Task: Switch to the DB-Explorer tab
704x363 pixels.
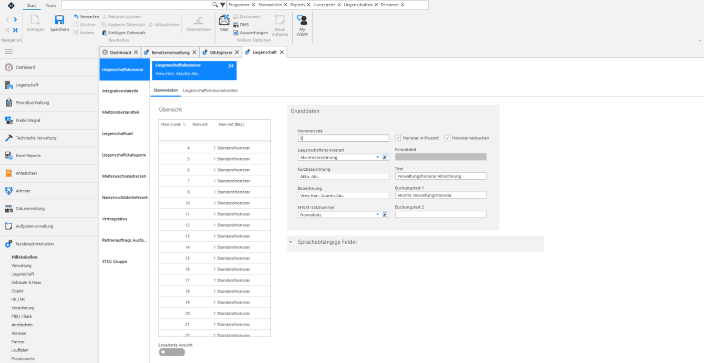Action: [x=220, y=53]
